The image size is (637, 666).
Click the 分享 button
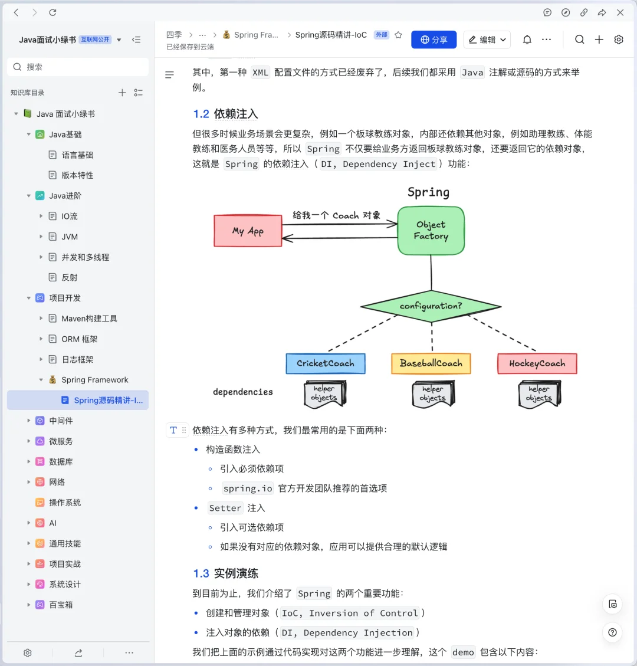[x=434, y=40]
